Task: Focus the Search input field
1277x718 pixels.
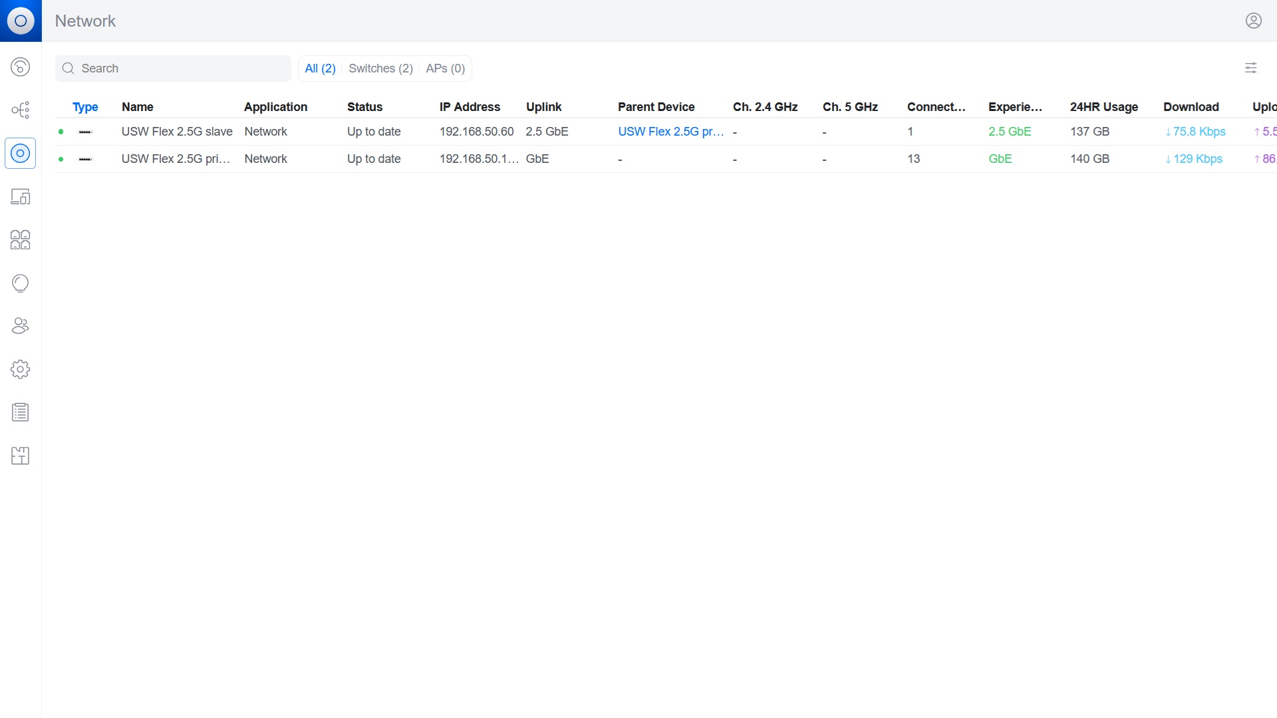Action: pyautogui.click(x=173, y=68)
